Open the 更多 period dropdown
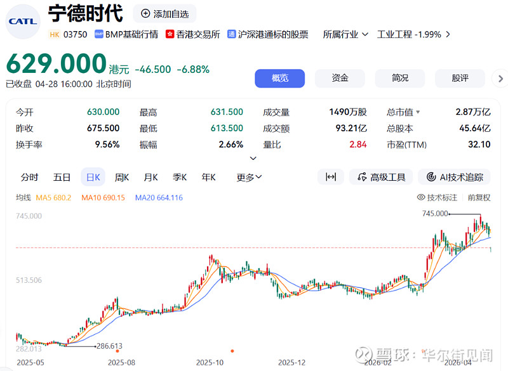The image size is (508, 371). pyautogui.click(x=249, y=177)
